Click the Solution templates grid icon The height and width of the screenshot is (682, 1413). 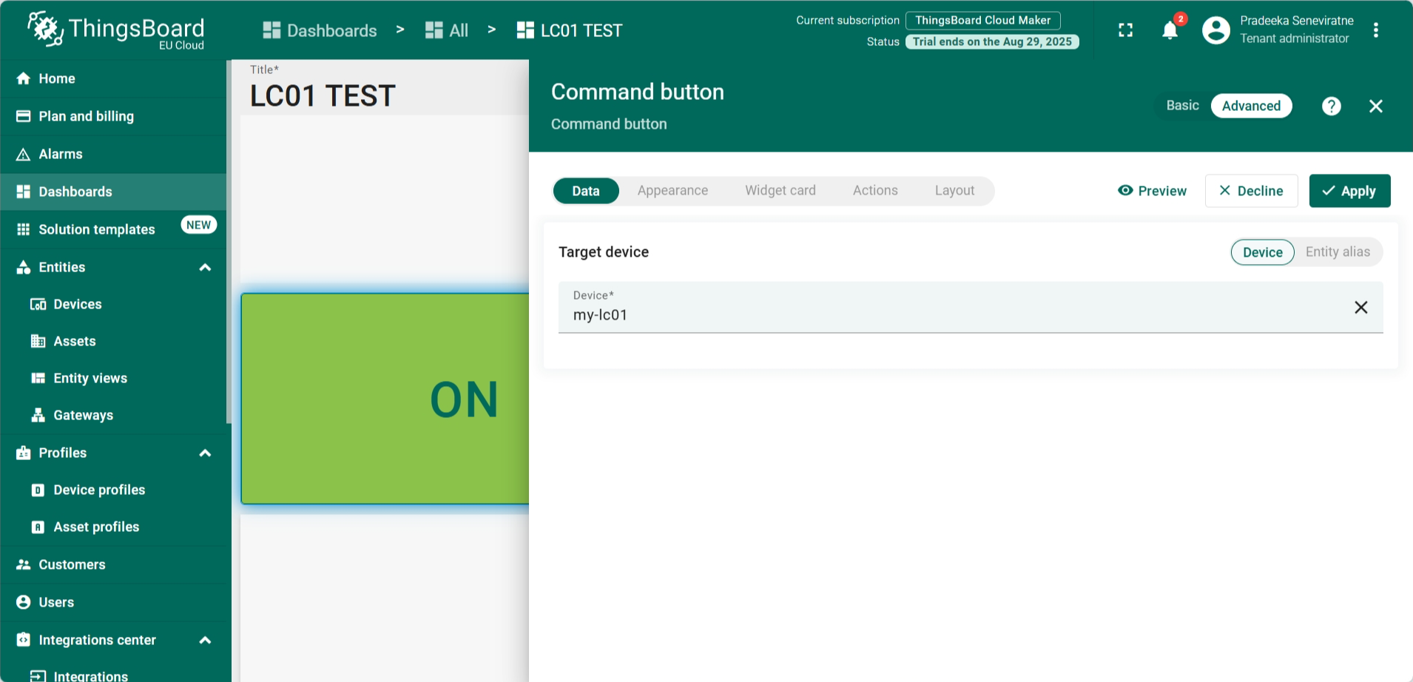24,229
